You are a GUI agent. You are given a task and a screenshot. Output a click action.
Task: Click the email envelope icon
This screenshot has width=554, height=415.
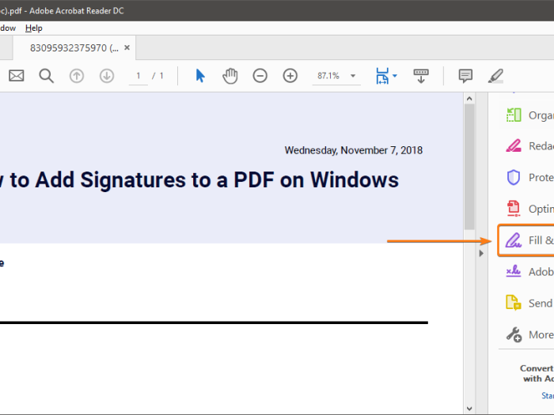(17, 76)
